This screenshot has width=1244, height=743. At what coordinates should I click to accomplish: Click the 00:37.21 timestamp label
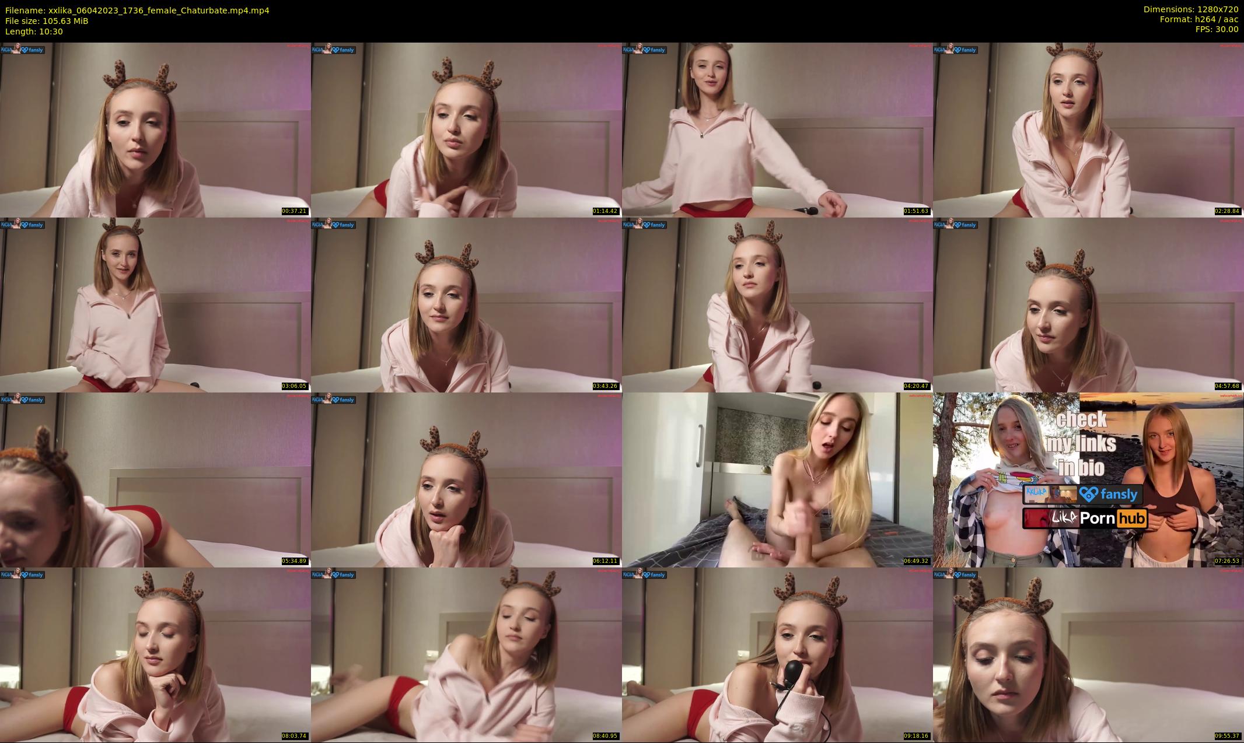point(295,211)
